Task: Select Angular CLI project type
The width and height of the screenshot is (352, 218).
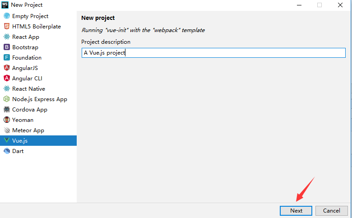Action: 27,79
